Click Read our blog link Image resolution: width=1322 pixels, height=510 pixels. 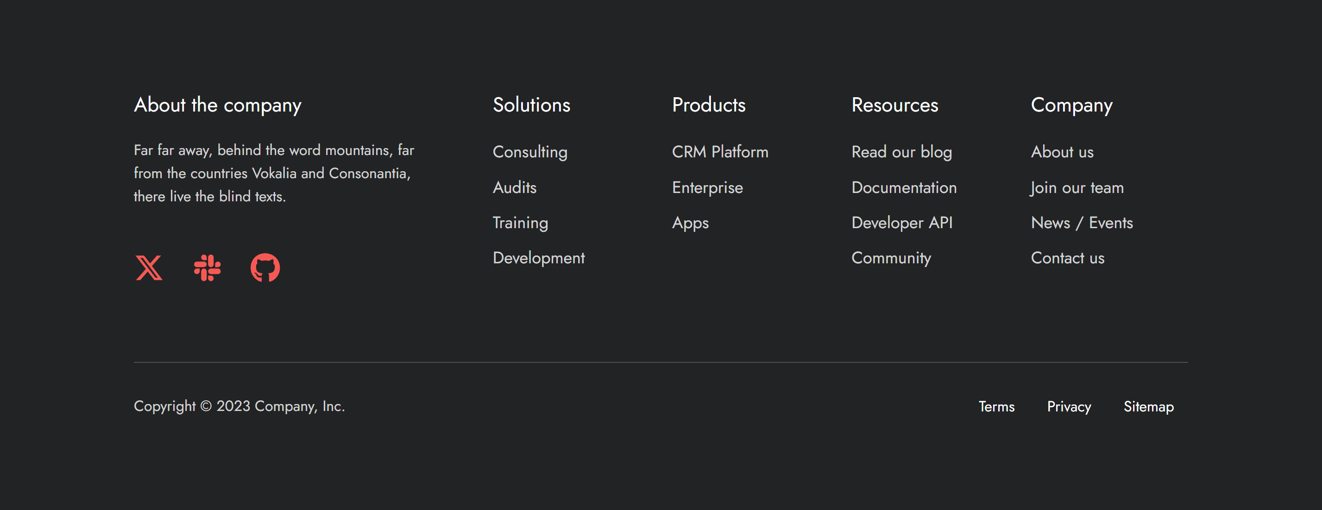point(901,152)
